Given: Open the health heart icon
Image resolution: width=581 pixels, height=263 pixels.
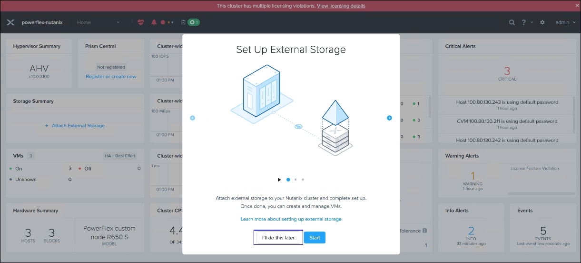Looking at the screenshot, I should tap(140, 22).
